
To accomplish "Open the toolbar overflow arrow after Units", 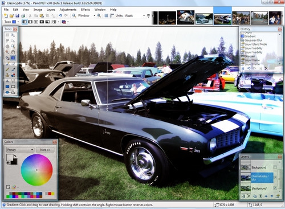I will [x=149, y=16].
